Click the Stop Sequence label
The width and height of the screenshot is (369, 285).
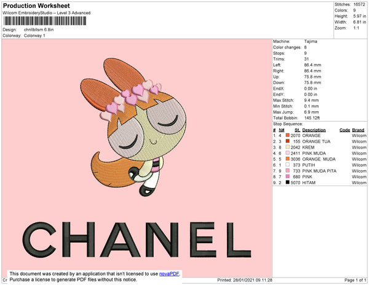288,124
